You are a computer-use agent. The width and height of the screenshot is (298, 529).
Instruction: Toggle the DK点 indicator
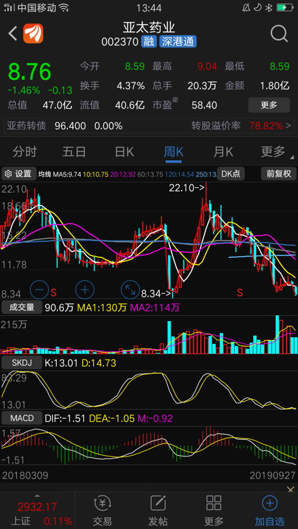point(231,174)
